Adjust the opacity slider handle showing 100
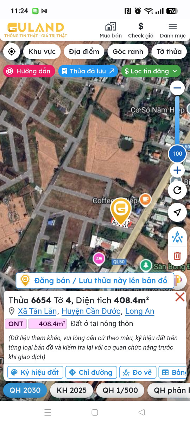The width and height of the screenshot is (190, 424). [177, 154]
